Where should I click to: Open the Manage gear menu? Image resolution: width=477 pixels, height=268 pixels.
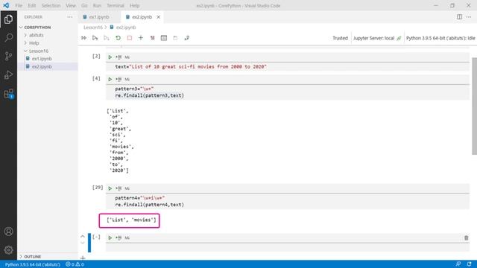click(8, 250)
